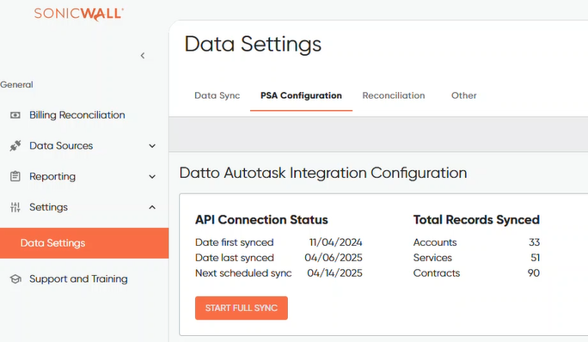Viewport: 588px width, 342px height.
Task: Click the Services label
Action: (432, 258)
